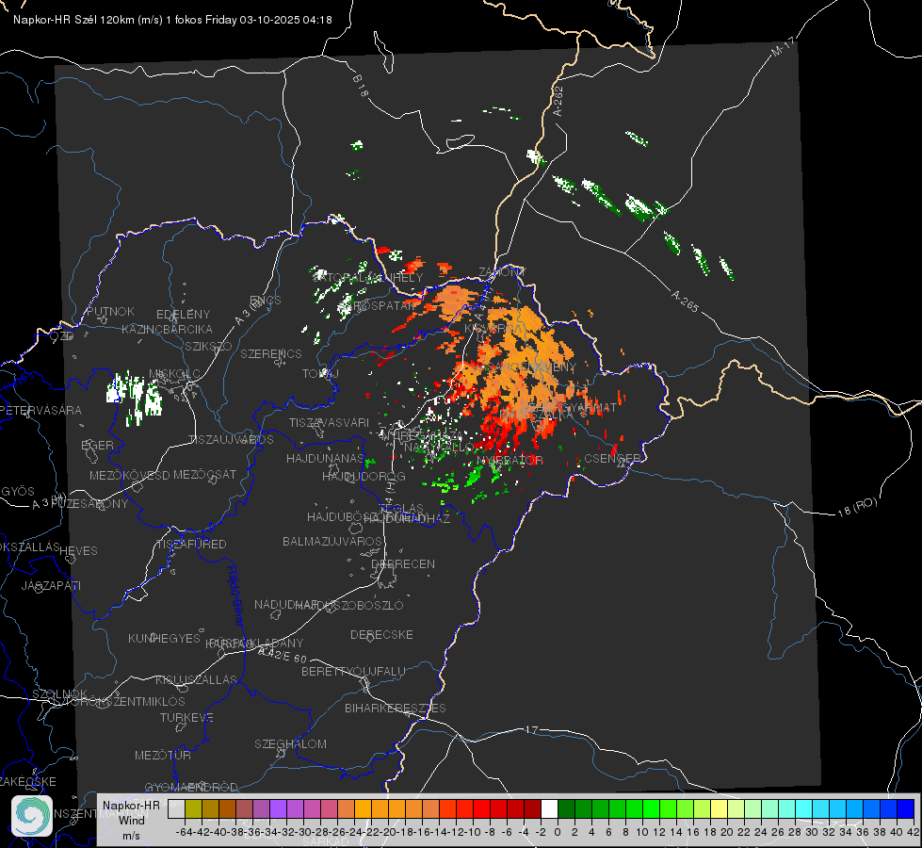Click the DERECSKE town label
Viewport: 922px width, 848px height.
click(381, 634)
